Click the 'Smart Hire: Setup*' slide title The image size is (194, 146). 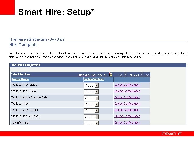click(56, 12)
